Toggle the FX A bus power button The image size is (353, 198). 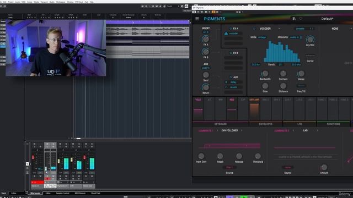231,29
